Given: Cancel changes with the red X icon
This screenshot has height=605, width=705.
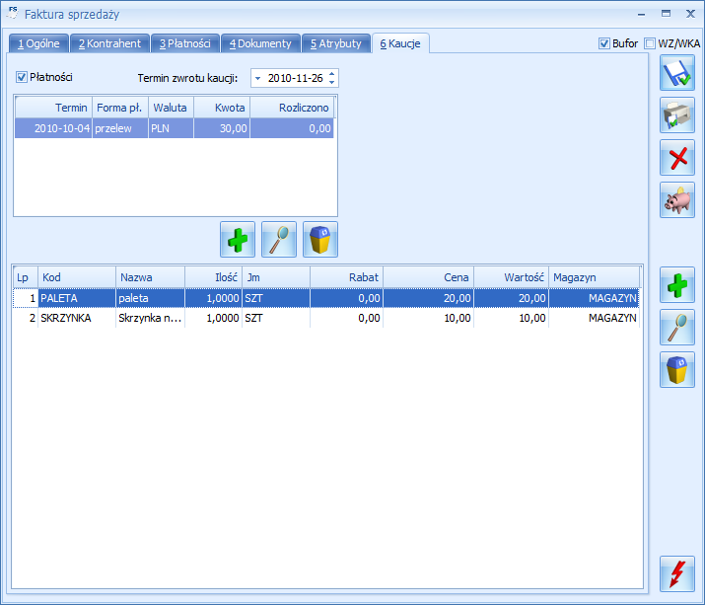Looking at the screenshot, I should click(x=677, y=158).
